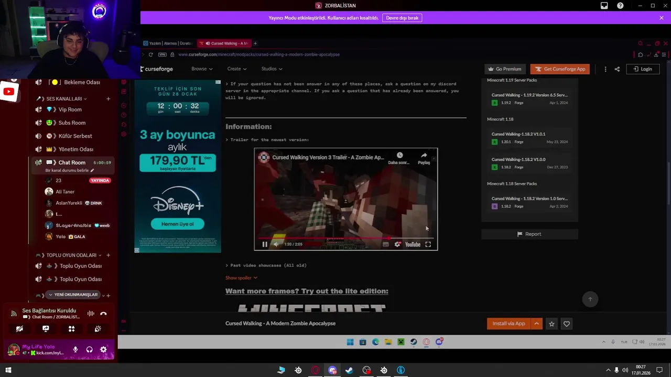Join the Subs Room voice channel

pyautogui.click(x=73, y=123)
